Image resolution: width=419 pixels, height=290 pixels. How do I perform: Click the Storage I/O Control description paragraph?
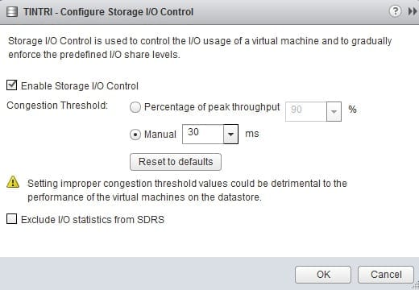click(200, 48)
